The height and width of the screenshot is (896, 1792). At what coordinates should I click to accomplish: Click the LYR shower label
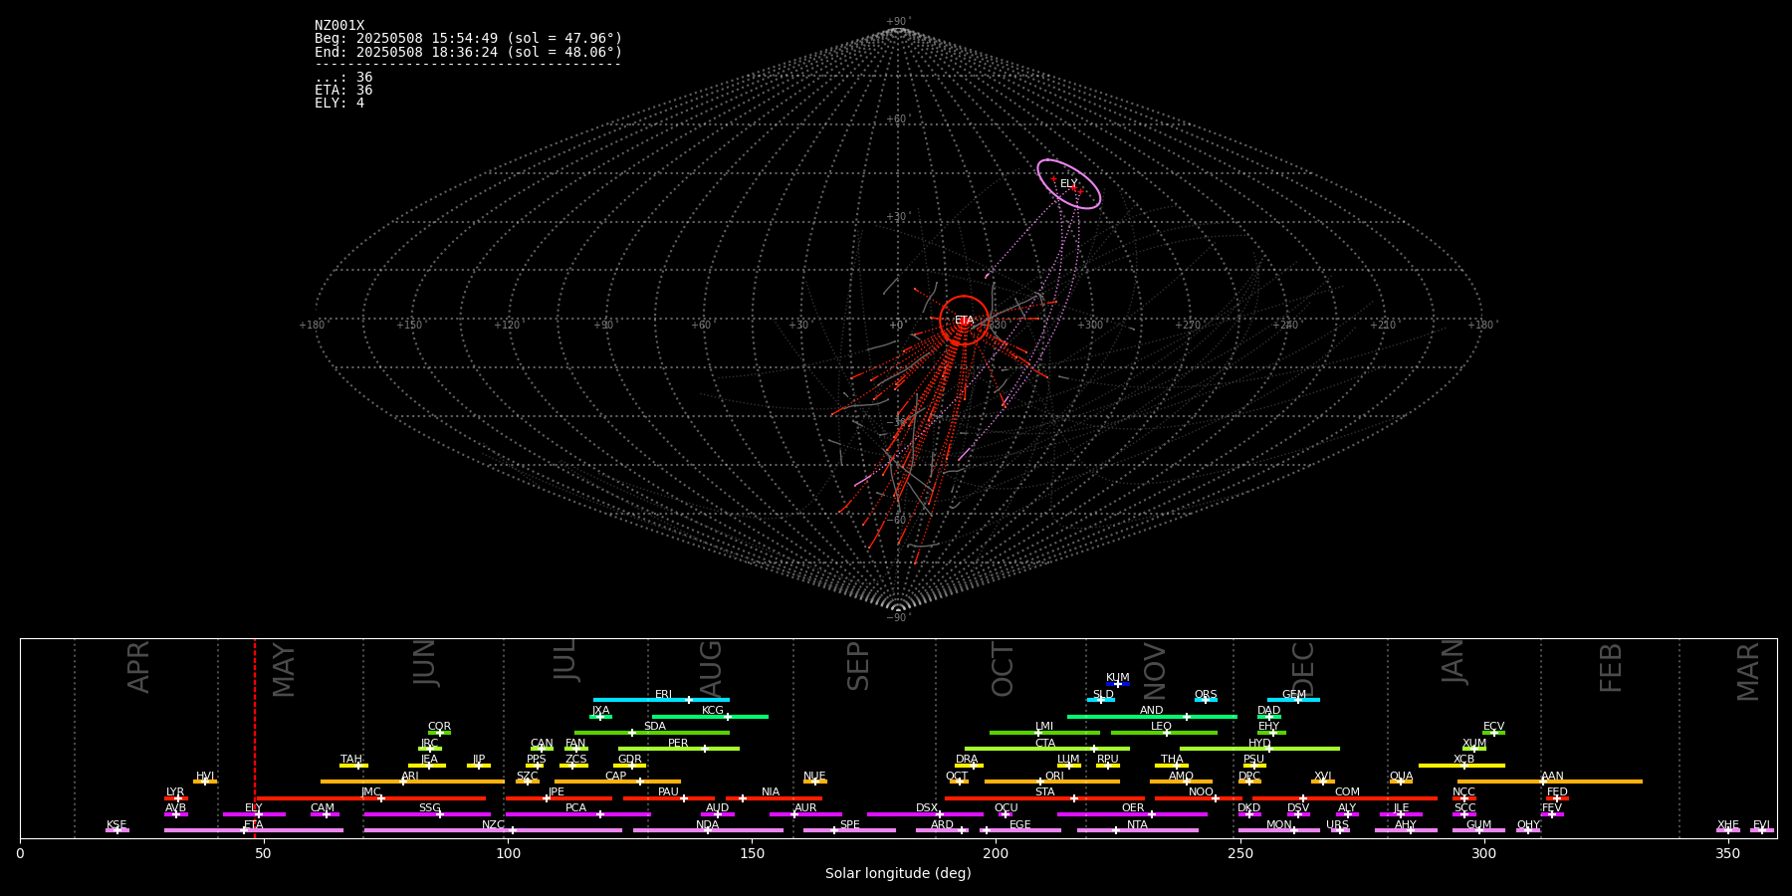175,792
